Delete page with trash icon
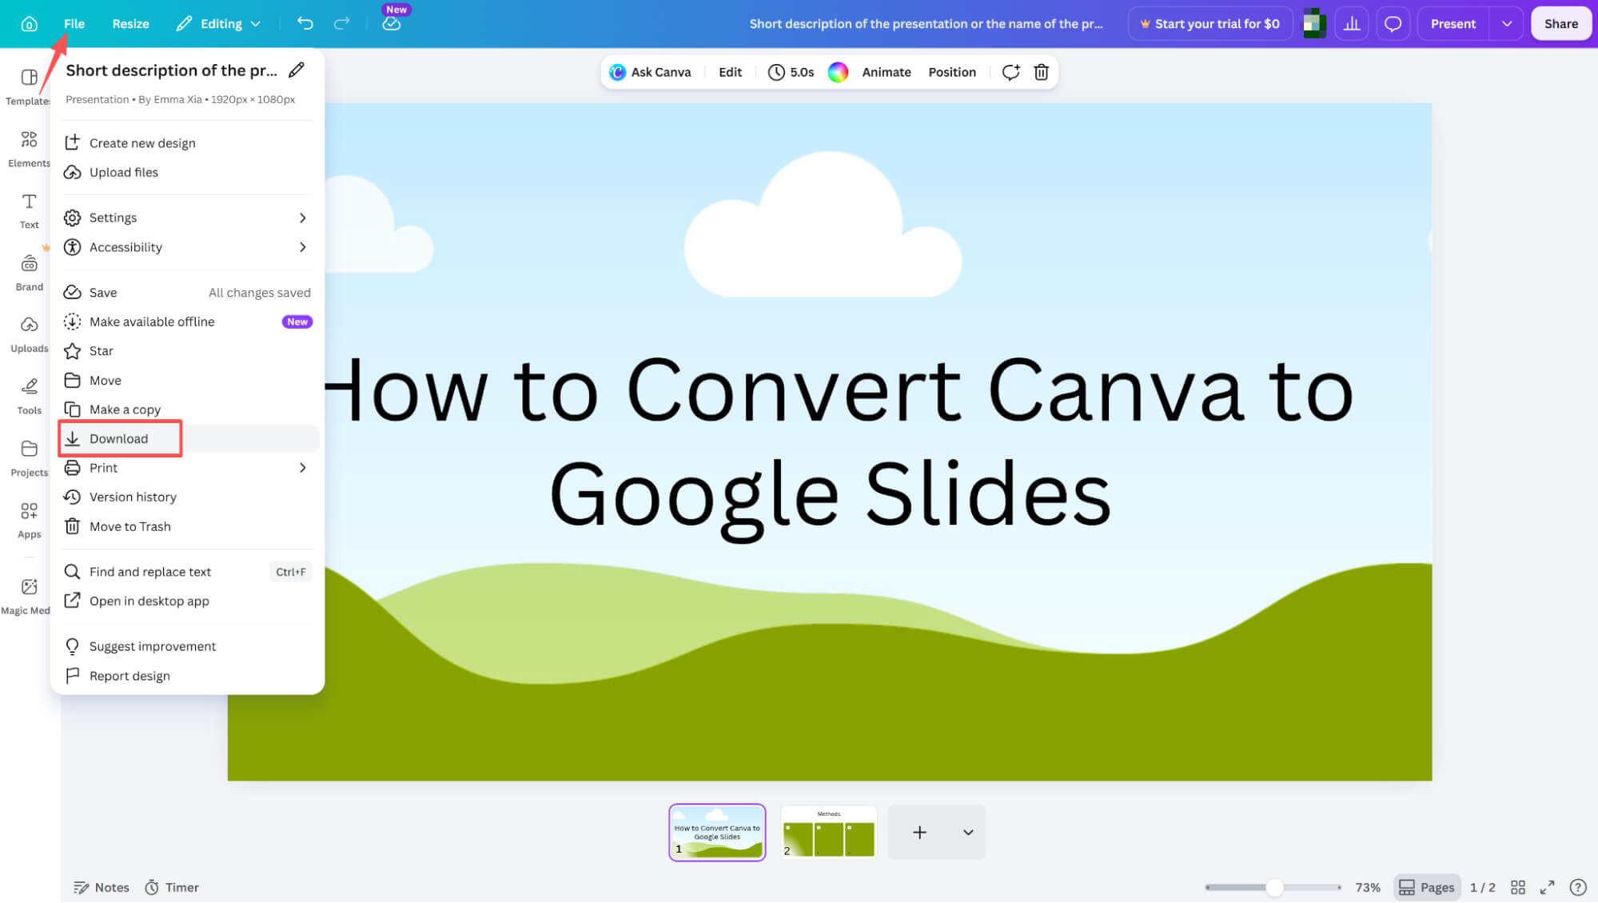 coord(1041,72)
